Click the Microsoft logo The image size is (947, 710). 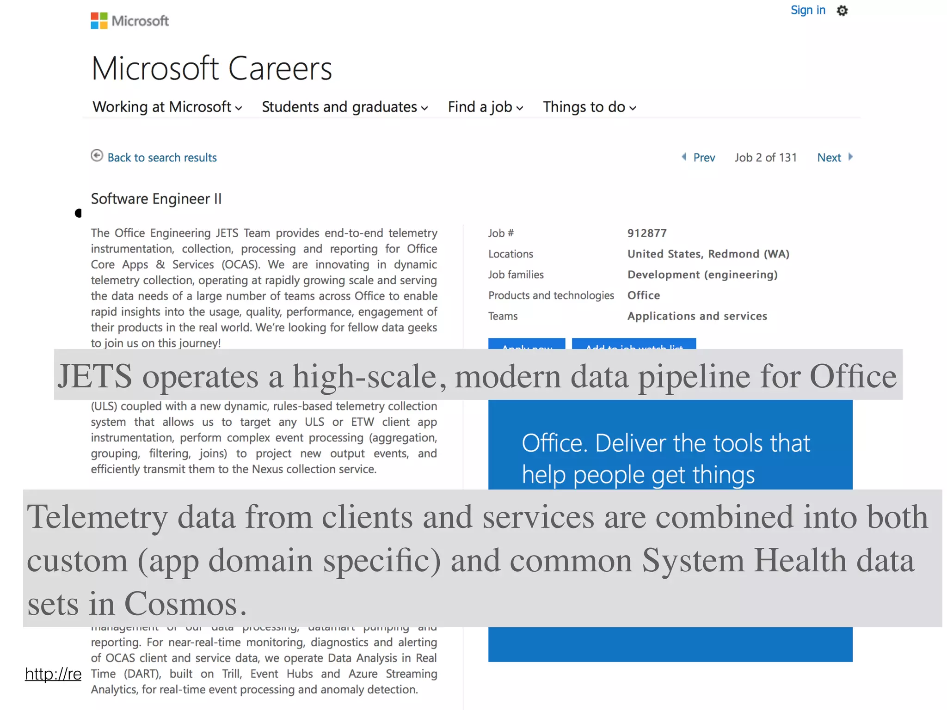pos(130,21)
